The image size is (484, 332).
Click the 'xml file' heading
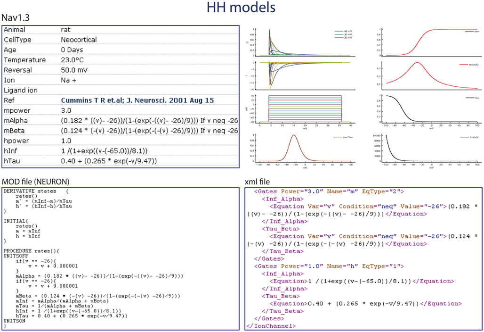coord(257,182)
